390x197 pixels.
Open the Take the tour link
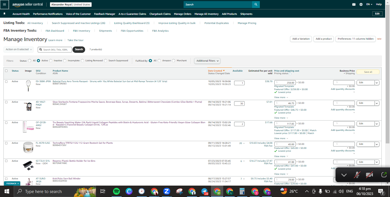pos(75,40)
